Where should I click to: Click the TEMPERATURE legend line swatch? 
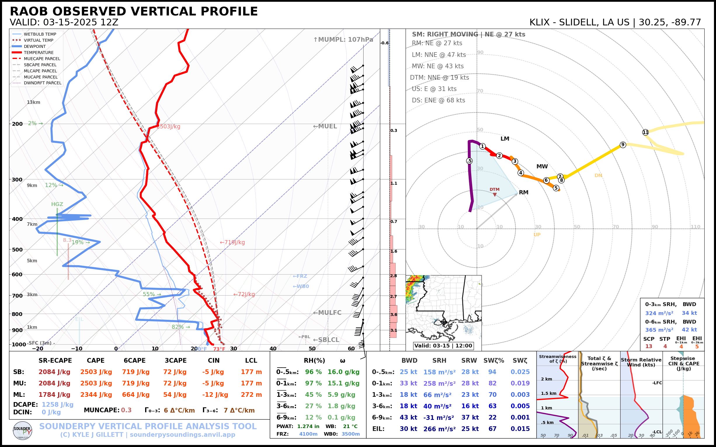pos(17,53)
